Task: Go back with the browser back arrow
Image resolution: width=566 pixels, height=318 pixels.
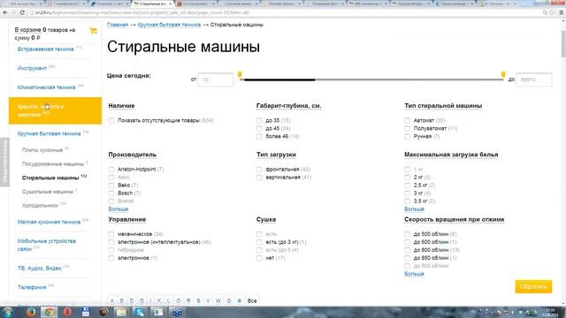Action: tap(5, 12)
